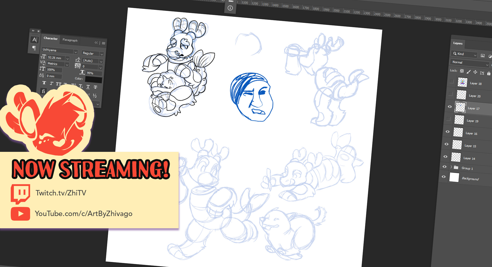Select the Background layer thumbnail
The height and width of the screenshot is (267, 492).
click(454, 177)
